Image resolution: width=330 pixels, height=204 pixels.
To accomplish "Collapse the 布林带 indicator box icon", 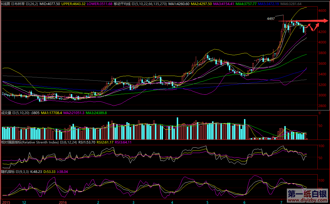I will click(27, 4).
